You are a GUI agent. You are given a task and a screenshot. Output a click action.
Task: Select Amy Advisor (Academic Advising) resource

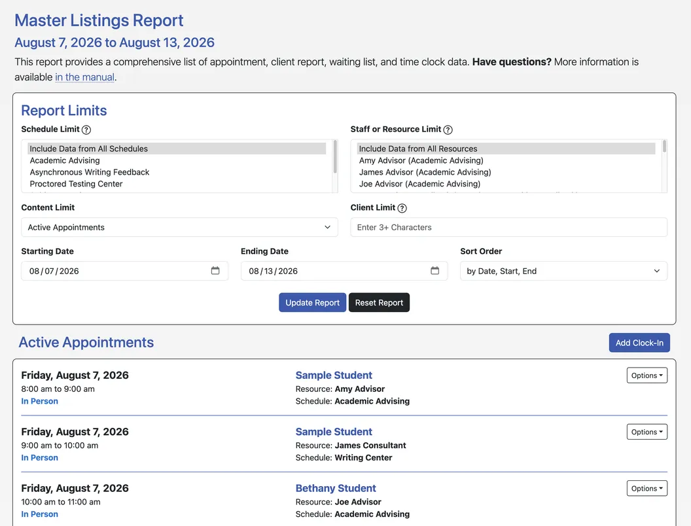pyautogui.click(x=506, y=160)
